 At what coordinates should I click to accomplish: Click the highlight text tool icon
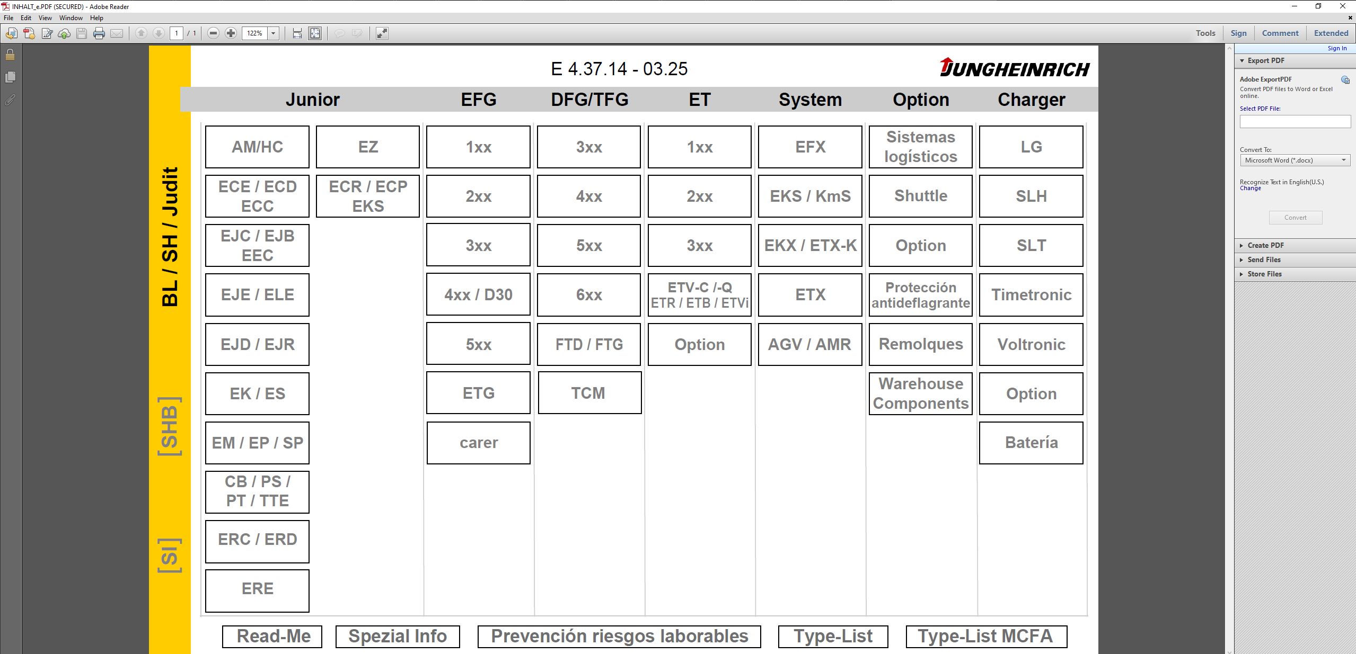(357, 33)
